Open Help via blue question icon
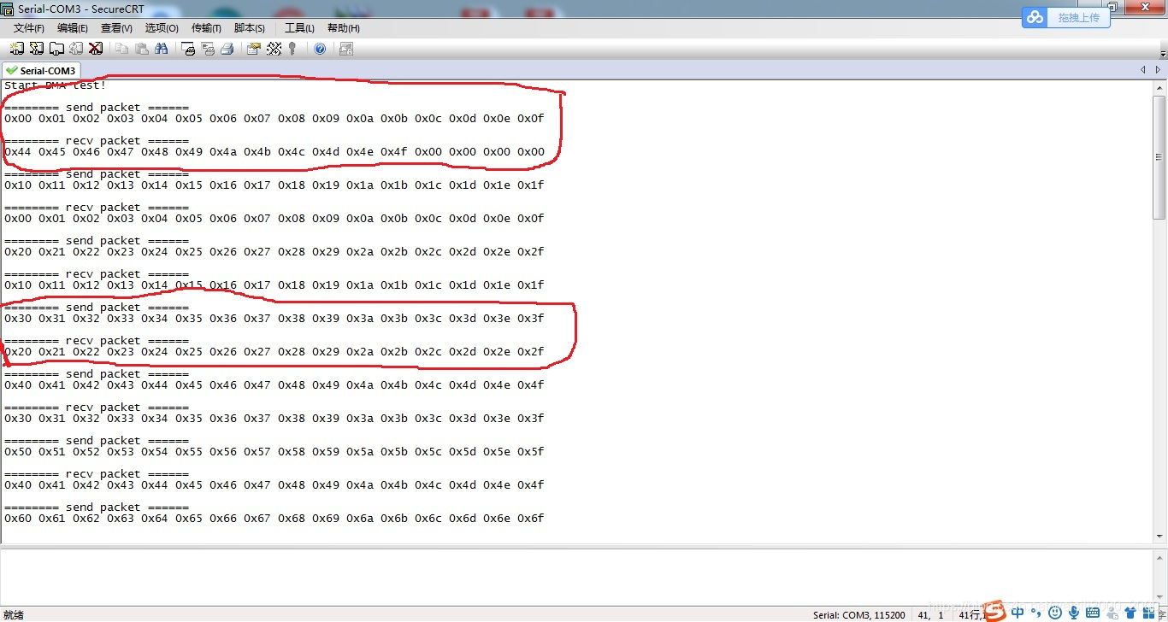Viewport: 1168px width, 622px height. 320,49
